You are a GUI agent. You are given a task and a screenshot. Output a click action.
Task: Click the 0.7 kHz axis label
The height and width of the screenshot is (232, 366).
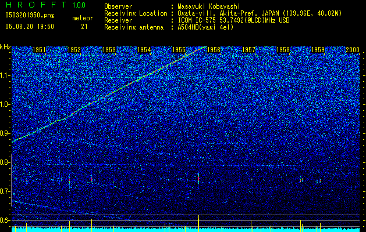pos(5,191)
